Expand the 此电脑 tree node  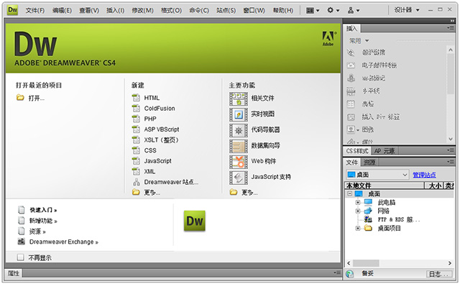pos(358,203)
